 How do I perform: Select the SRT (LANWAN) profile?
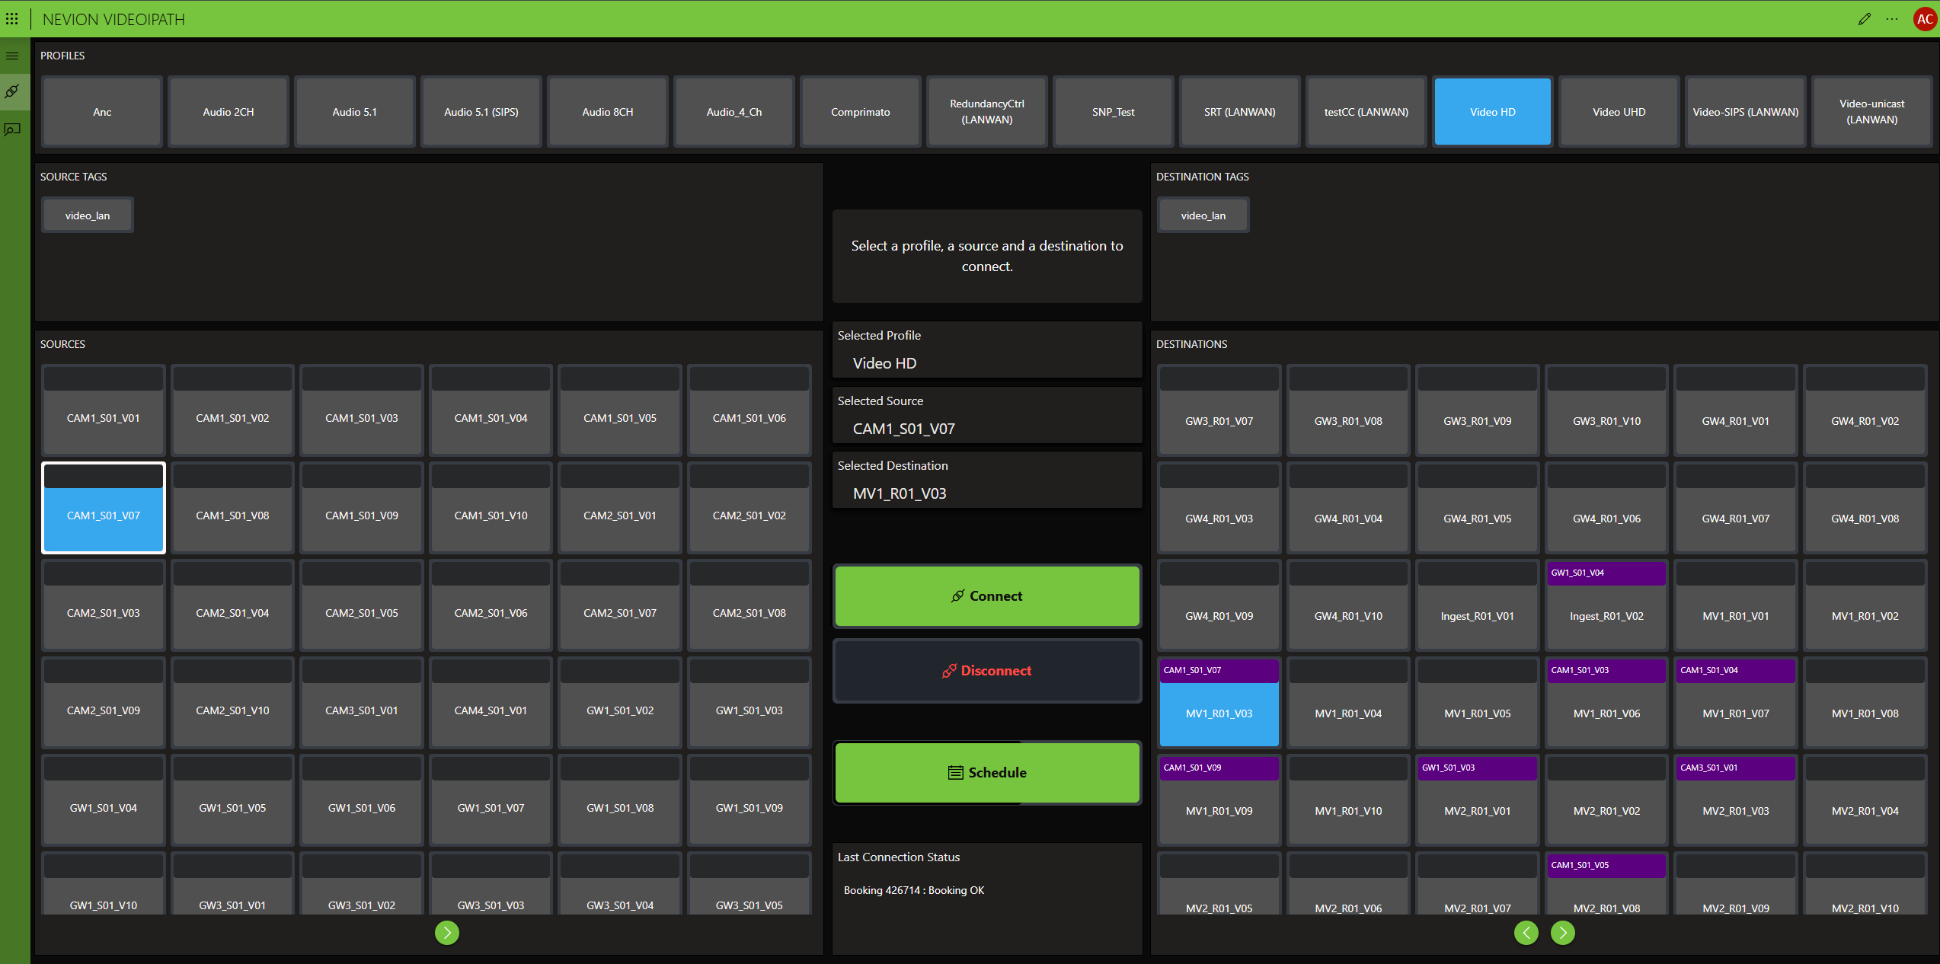click(1240, 111)
